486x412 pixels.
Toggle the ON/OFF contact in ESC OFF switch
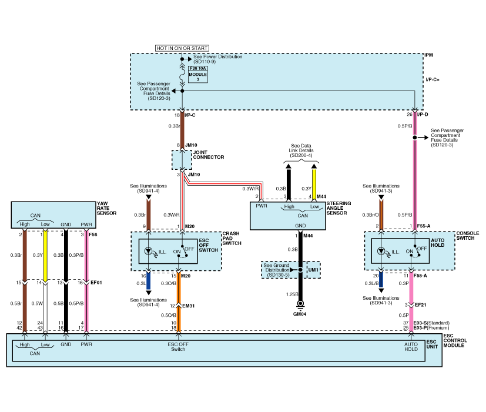[x=183, y=250]
